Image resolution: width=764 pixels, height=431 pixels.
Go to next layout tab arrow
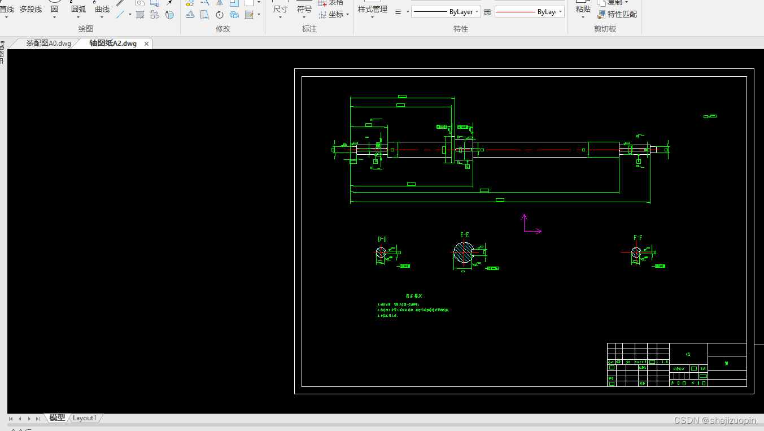(29, 419)
